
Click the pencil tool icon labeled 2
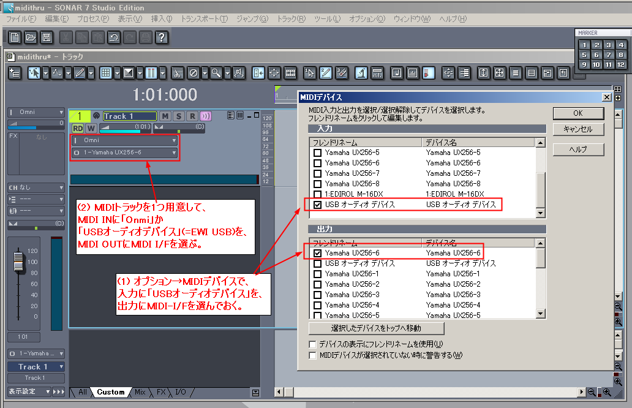(x=326, y=73)
